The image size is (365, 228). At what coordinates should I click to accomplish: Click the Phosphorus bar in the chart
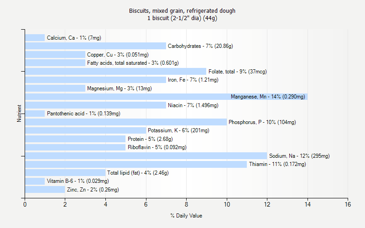126,122
